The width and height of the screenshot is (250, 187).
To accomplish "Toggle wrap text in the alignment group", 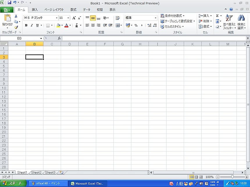I will 118,18.
